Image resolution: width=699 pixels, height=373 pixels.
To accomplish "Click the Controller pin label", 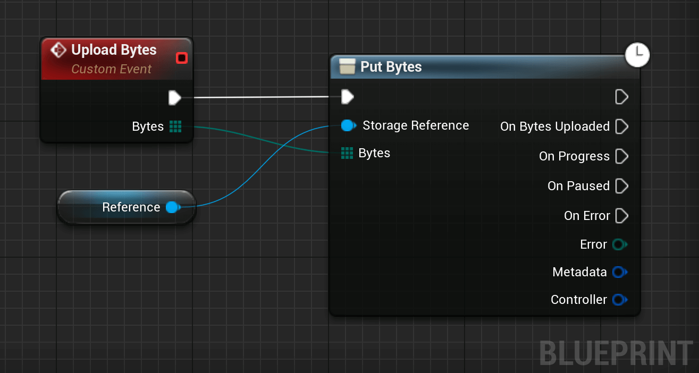I will 579,300.
